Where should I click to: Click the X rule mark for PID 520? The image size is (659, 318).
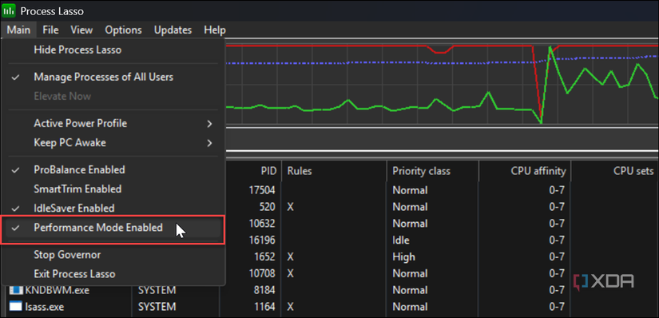[x=290, y=207]
